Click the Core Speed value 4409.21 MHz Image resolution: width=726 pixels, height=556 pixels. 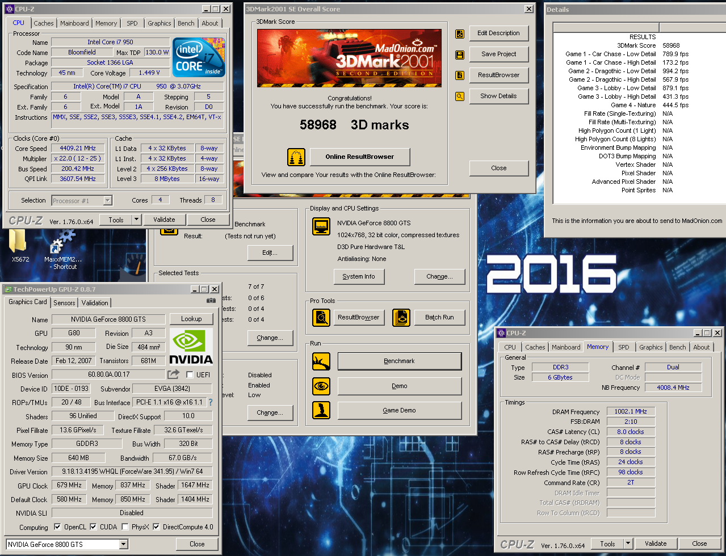point(78,148)
